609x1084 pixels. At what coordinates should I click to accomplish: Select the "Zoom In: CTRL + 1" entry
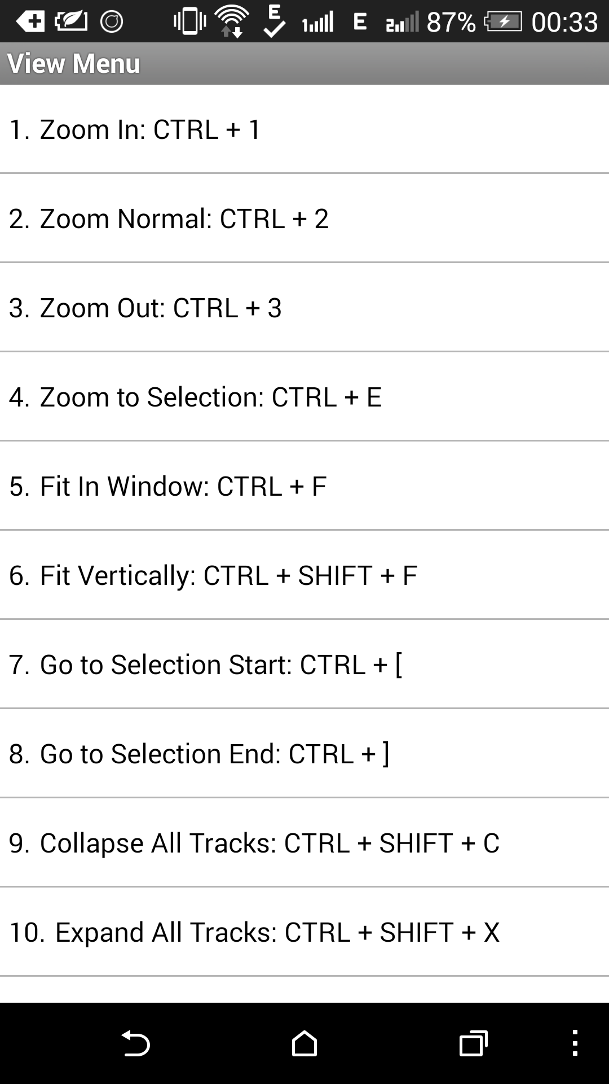point(304,130)
